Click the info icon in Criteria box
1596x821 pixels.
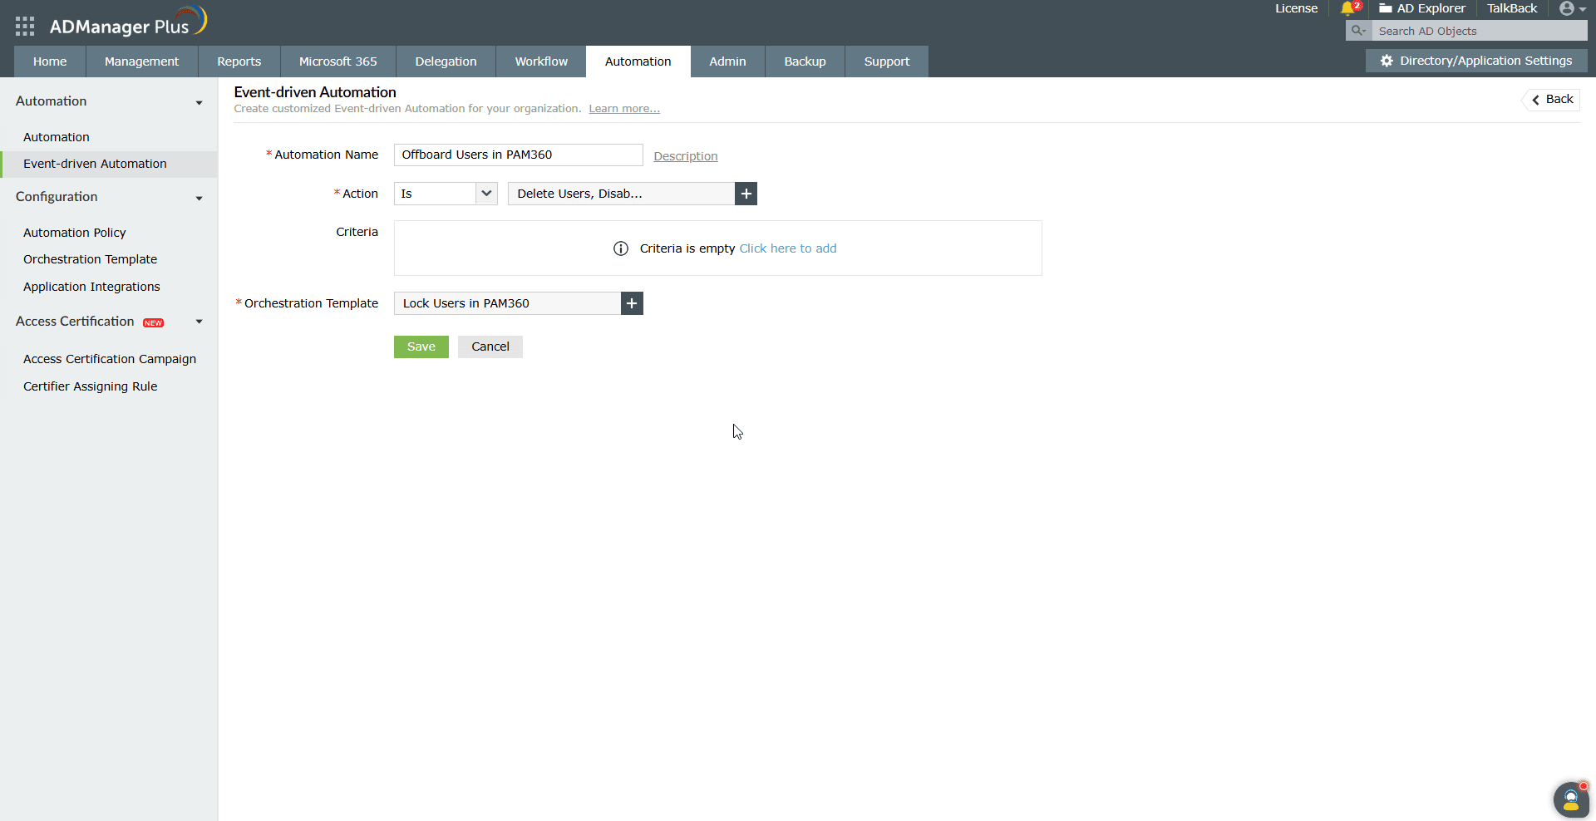[621, 248]
